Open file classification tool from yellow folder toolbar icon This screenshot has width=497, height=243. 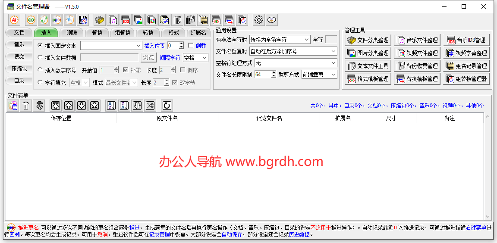[x=100, y=20]
